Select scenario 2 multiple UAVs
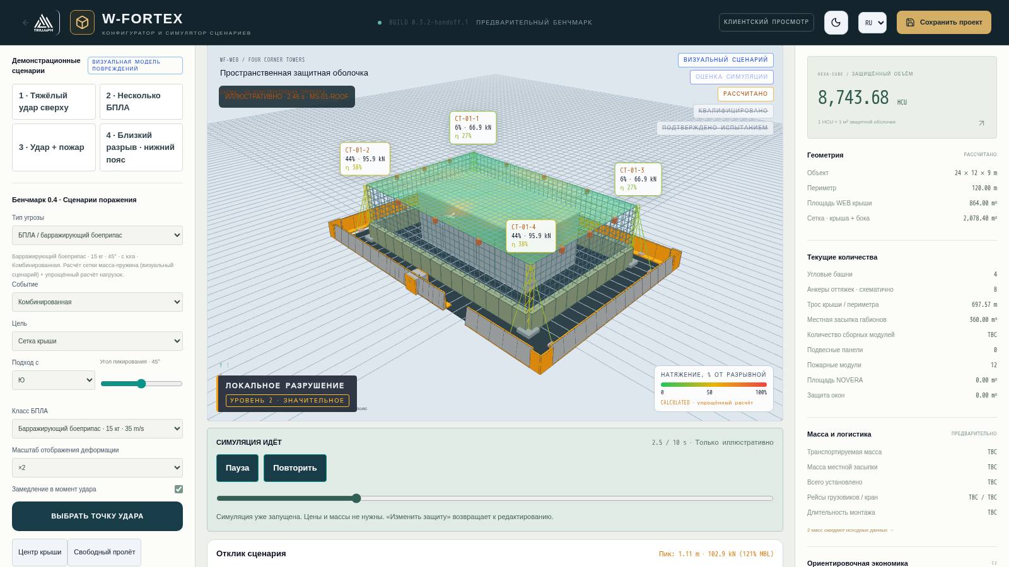1009x567 pixels. coord(141,101)
